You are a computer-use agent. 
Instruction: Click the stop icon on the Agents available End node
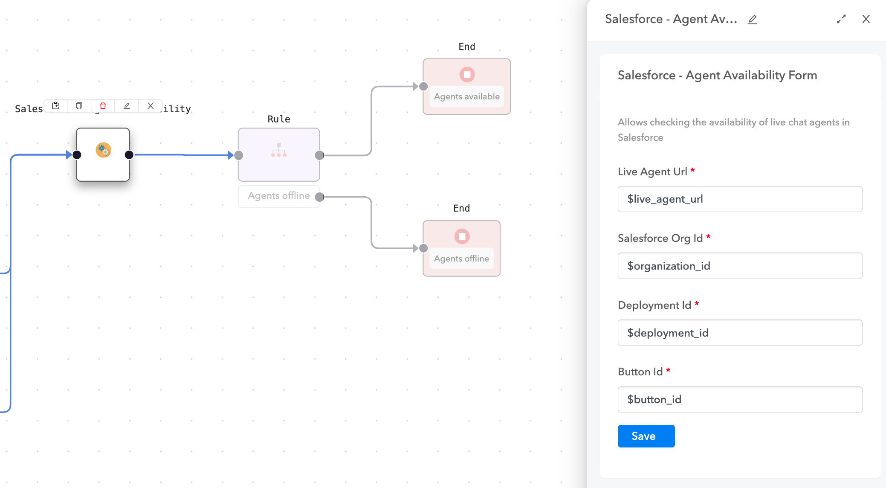click(x=466, y=74)
